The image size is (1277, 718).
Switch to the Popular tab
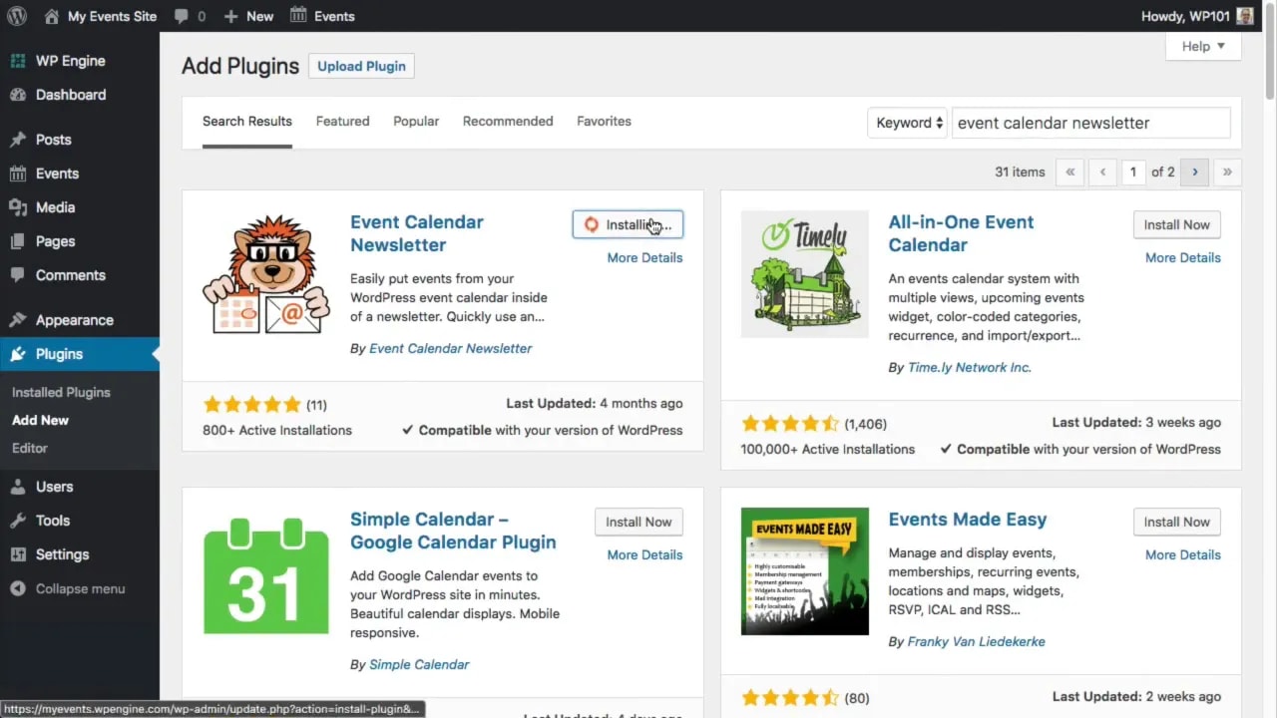tap(416, 122)
